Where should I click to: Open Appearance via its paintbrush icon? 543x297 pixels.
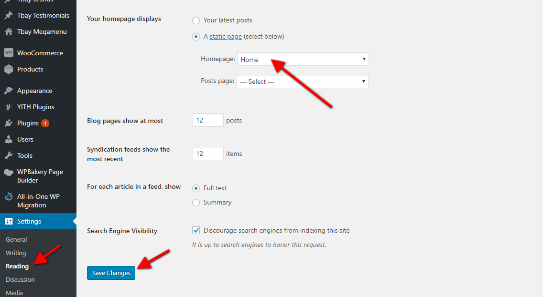point(8,91)
